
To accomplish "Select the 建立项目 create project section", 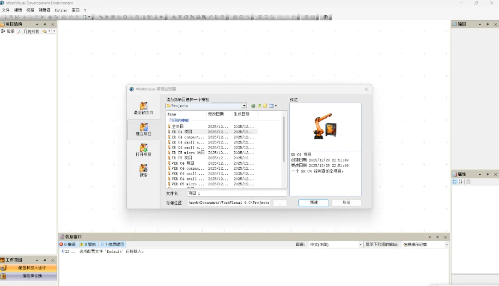I will 144,129.
